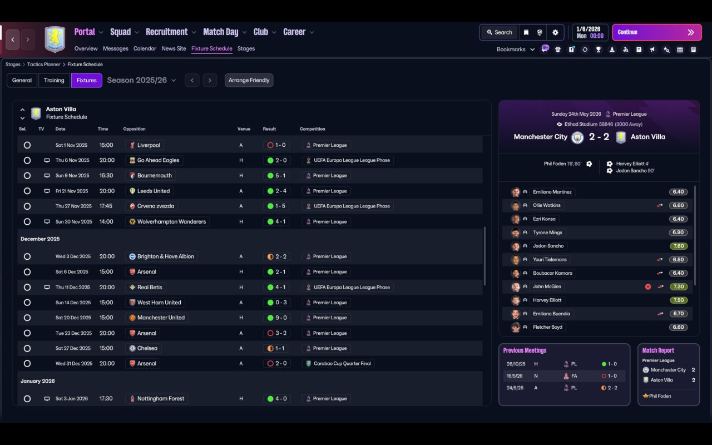
Task: Click the red injury icon beside John McGinn
Action: (648, 287)
